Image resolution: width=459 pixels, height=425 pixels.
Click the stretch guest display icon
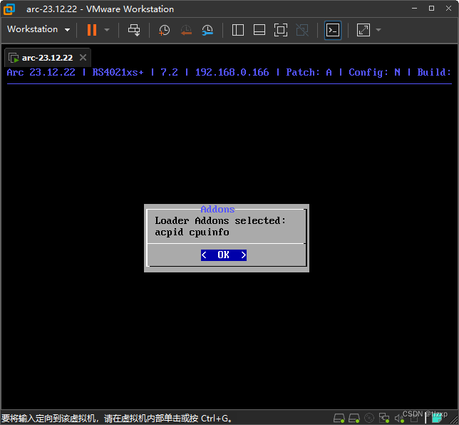pyautogui.click(x=363, y=30)
